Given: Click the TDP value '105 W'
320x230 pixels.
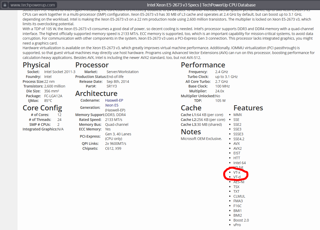Looking at the screenshot, I should pyautogui.click(x=220, y=101).
